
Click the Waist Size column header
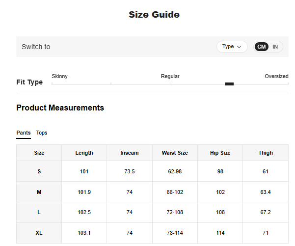pyautogui.click(x=175, y=153)
